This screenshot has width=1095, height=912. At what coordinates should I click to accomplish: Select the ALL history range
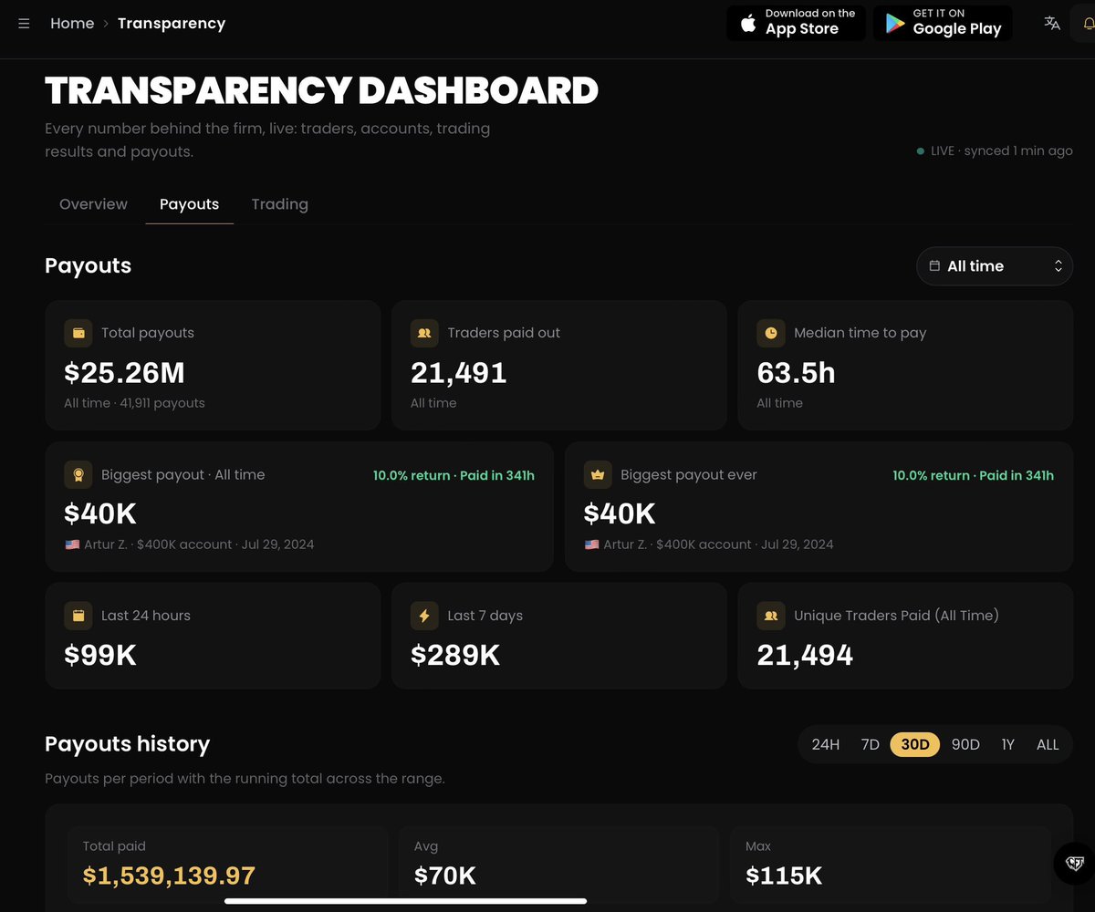click(1048, 744)
